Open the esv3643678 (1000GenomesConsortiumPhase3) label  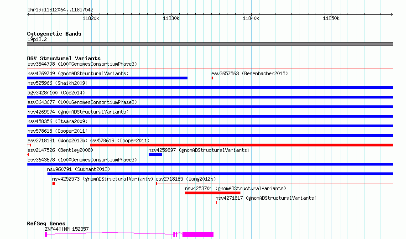tap(82, 160)
